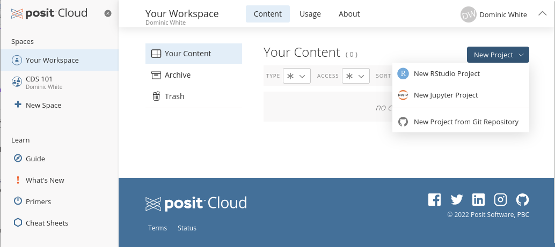Collapse the header with the up chevron
This screenshot has height=247, width=555.
coord(542,13)
